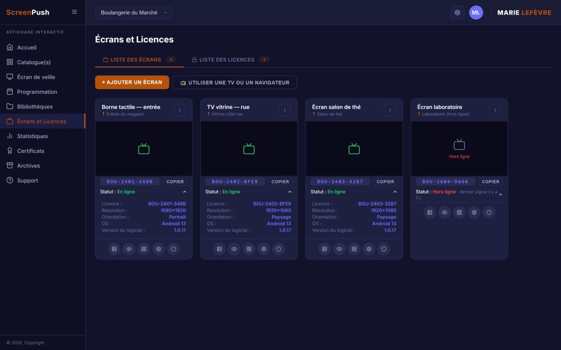Copy licence code BOU-2401-348B

click(x=175, y=182)
